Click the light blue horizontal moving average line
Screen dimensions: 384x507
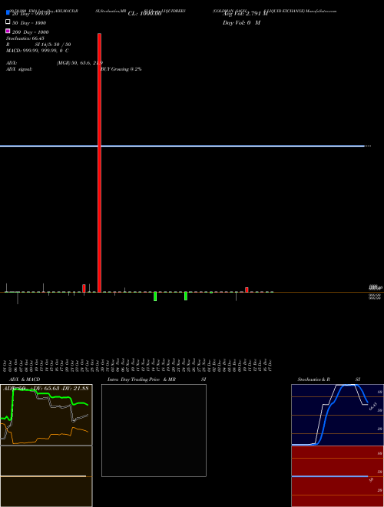pos(182,146)
